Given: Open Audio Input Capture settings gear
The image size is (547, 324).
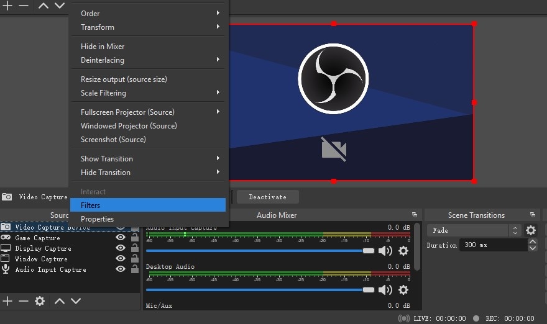Looking at the screenshot, I should click(403, 251).
